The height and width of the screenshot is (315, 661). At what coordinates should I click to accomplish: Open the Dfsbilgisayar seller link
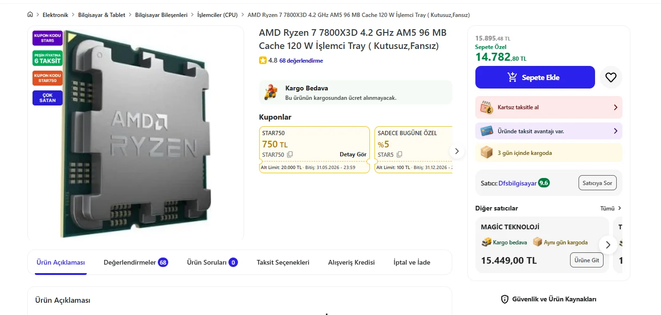click(x=517, y=183)
